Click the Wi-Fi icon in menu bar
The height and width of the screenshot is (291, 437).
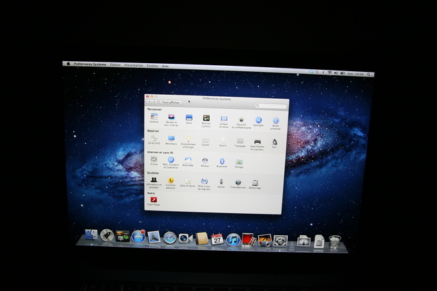pyautogui.click(x=329, y=73)
